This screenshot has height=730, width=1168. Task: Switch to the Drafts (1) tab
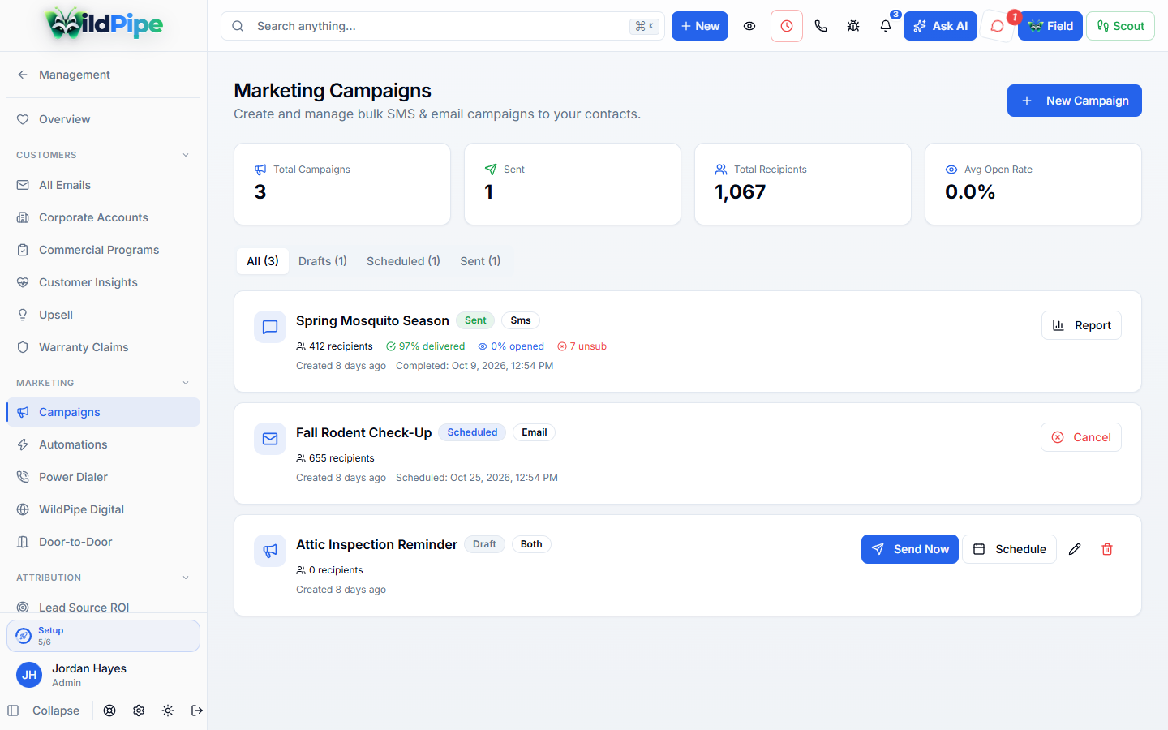pyautogui.click(x=323, y=261)
